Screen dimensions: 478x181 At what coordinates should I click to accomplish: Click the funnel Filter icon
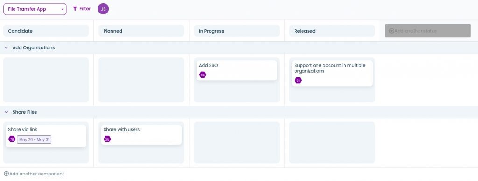[x=75, y=9]
